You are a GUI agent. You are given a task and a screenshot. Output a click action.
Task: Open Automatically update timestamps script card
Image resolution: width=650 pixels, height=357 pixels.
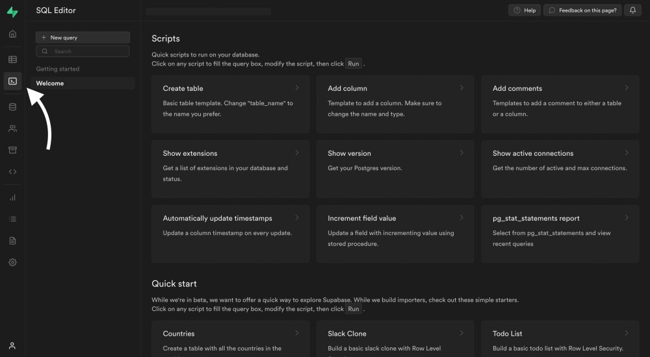pos(231,234)
